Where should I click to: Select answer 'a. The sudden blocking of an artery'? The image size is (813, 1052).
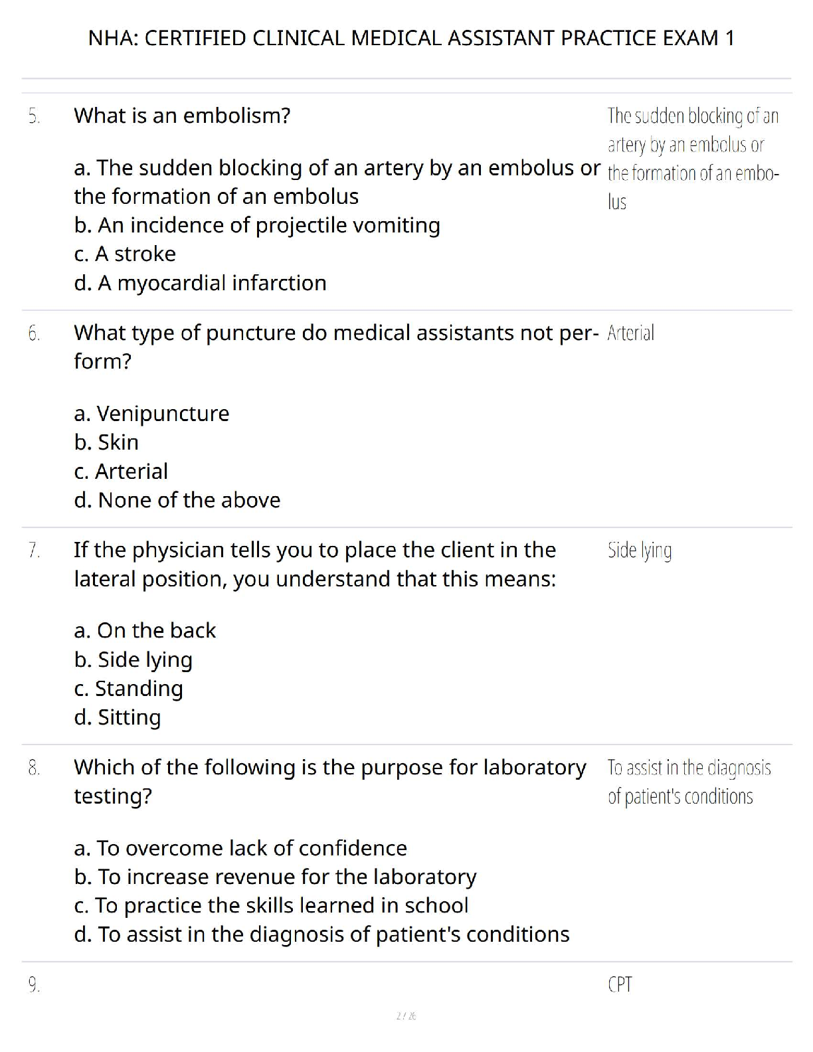point(337,182)
